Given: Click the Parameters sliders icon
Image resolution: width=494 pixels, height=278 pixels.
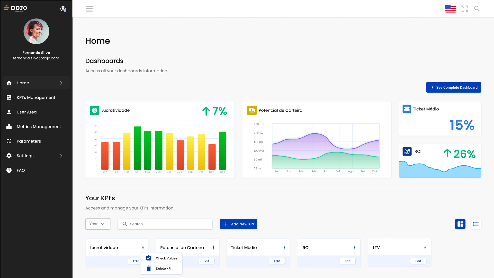Looking at the screenshot, I should coord(9,141).
